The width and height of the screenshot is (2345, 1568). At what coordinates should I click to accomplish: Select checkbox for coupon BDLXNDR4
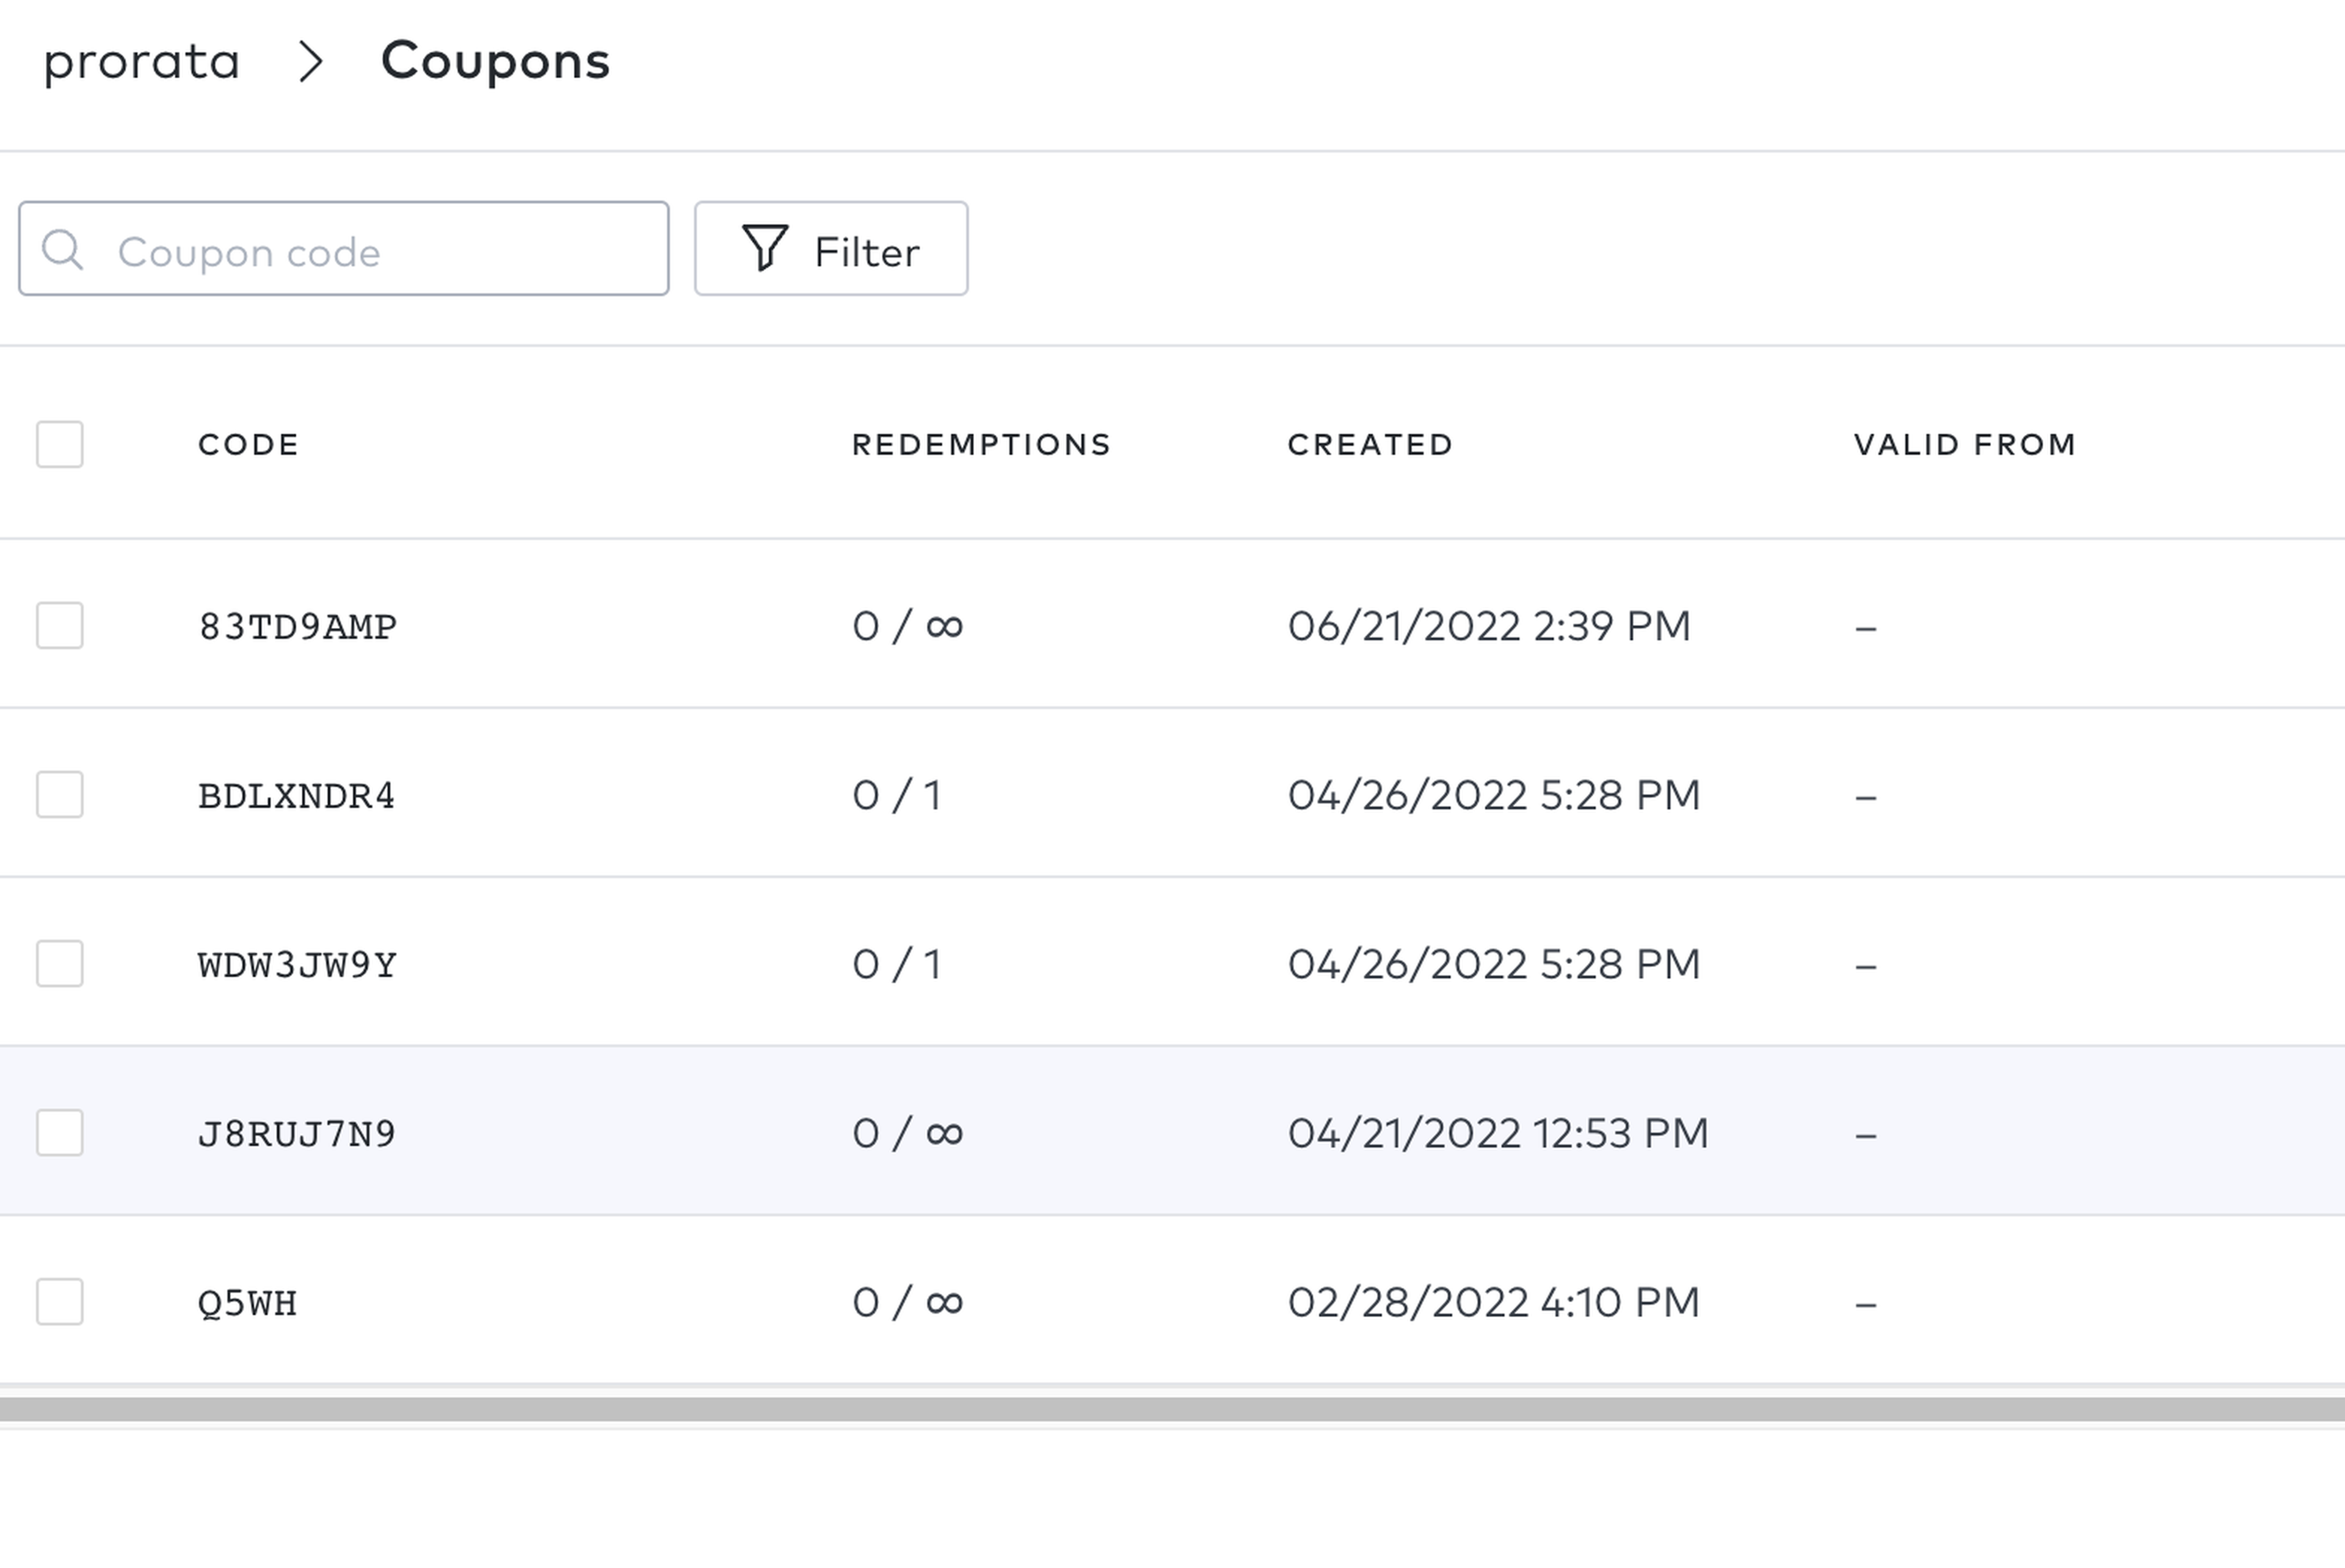click(60, 795)
